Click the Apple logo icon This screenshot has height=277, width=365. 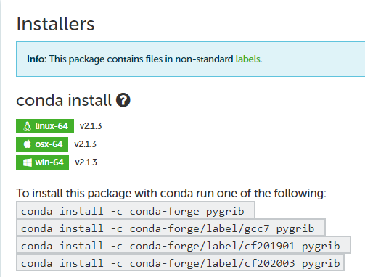coord(28,144)
